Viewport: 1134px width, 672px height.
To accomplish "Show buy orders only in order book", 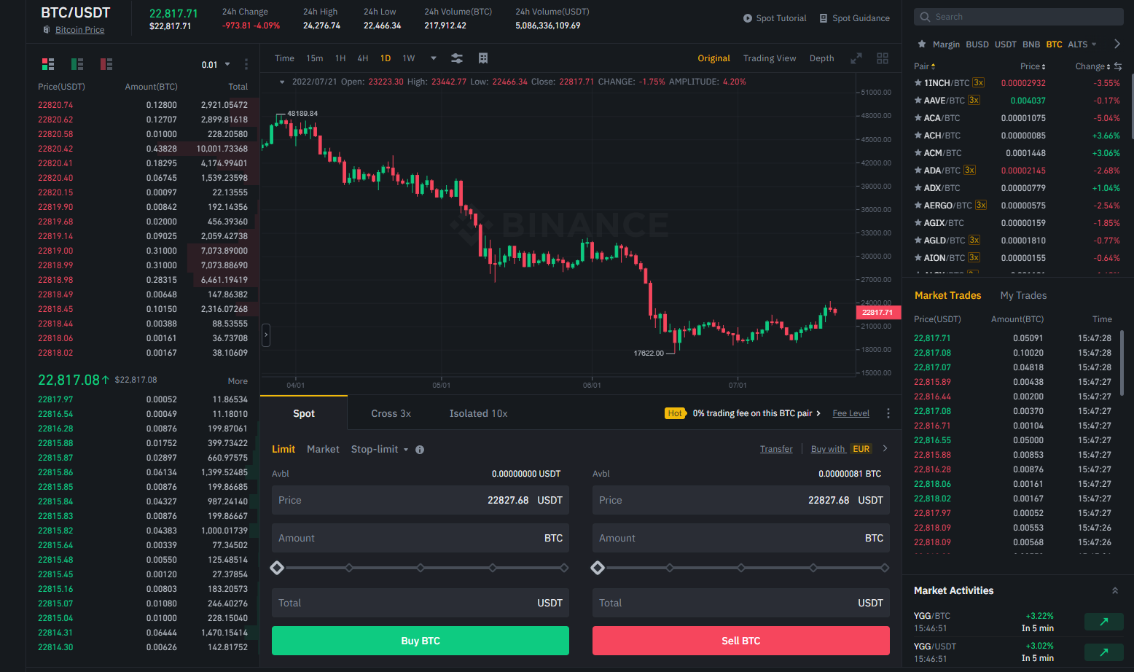I will pos(77,64).
